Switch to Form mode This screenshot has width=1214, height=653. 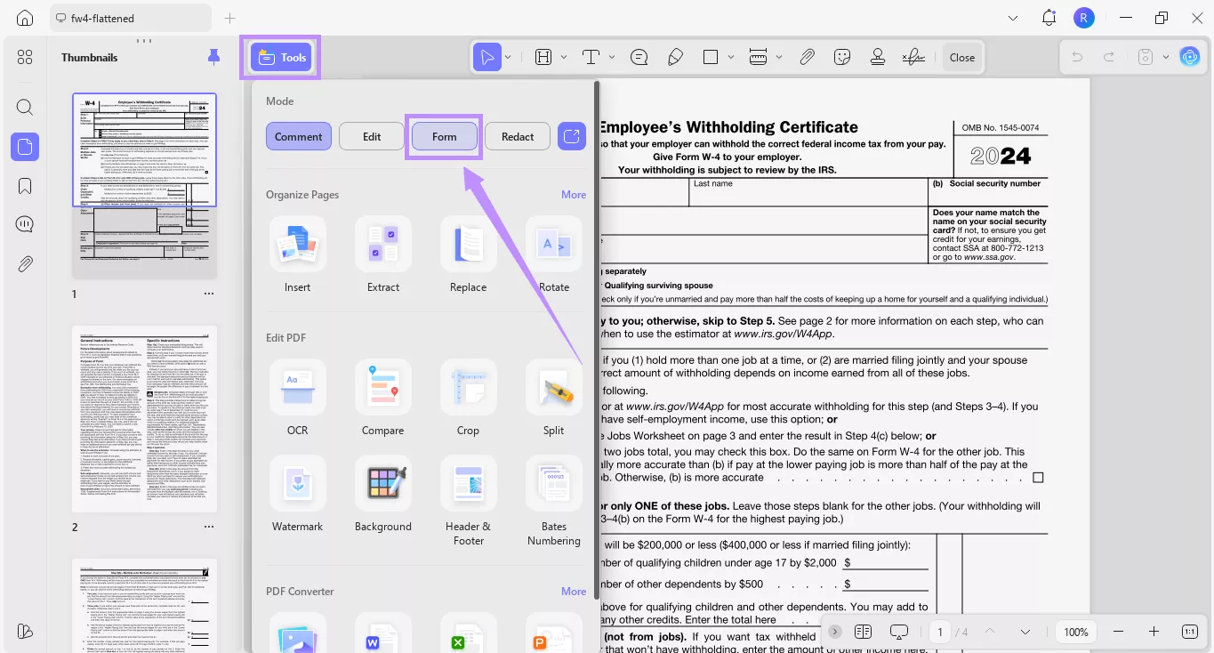coord(443,136)
